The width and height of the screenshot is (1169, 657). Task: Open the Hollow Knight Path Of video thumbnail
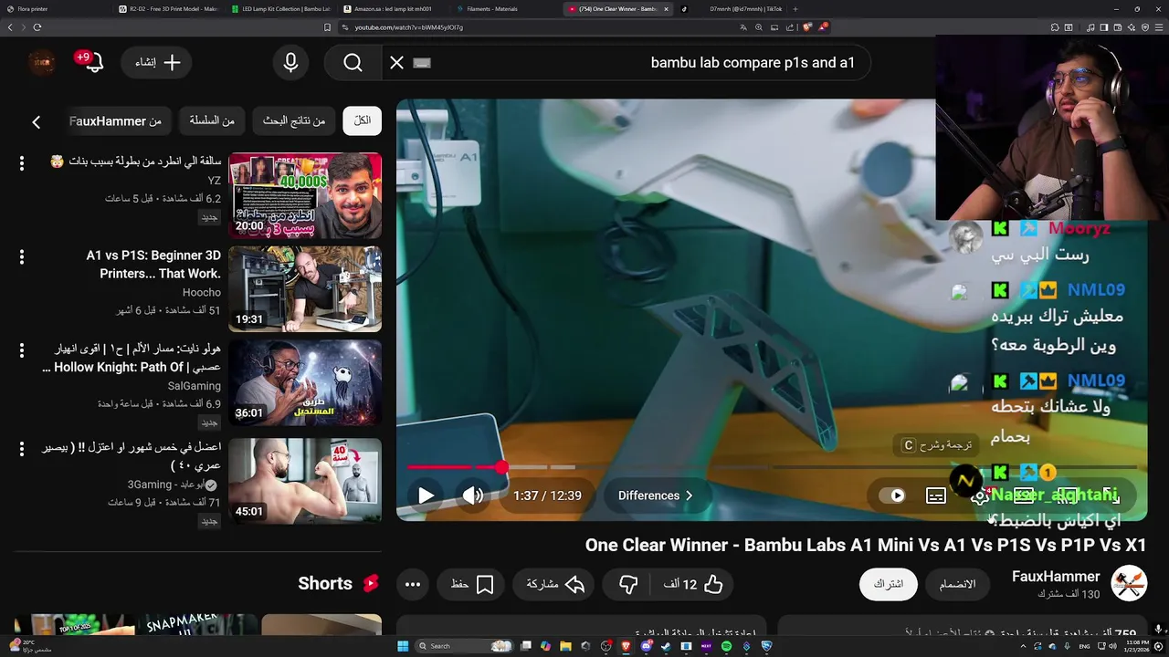[x=305, y=382]
